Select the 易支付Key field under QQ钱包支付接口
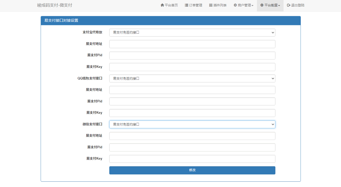 pos(192,113)
